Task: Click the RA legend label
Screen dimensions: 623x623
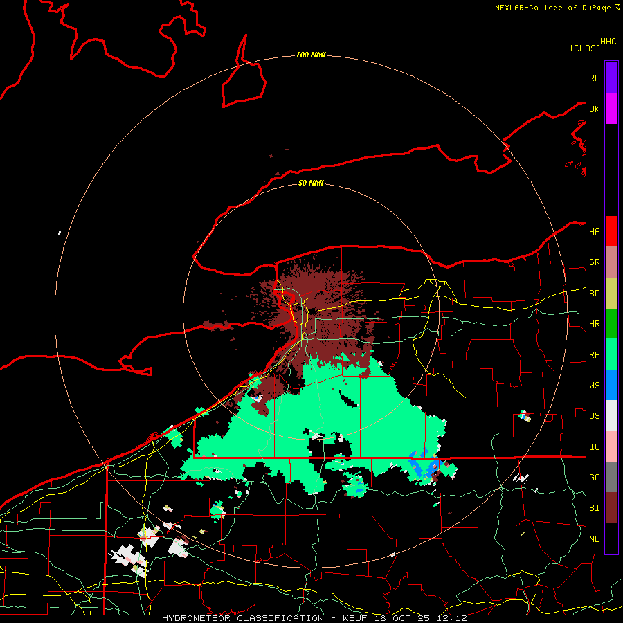Action: [x=595, y=355]
